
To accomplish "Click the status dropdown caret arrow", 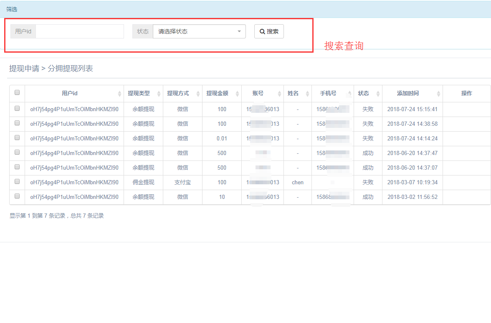I will point(239,31).
